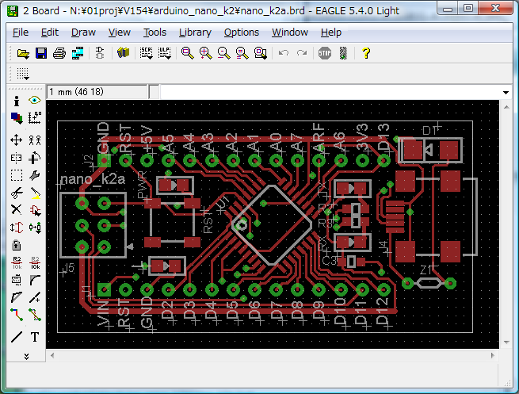Image resolution: width=519 pixels, height=394 pixels.
Task: Click the Help question mark button
Action: tap(365, 53)
